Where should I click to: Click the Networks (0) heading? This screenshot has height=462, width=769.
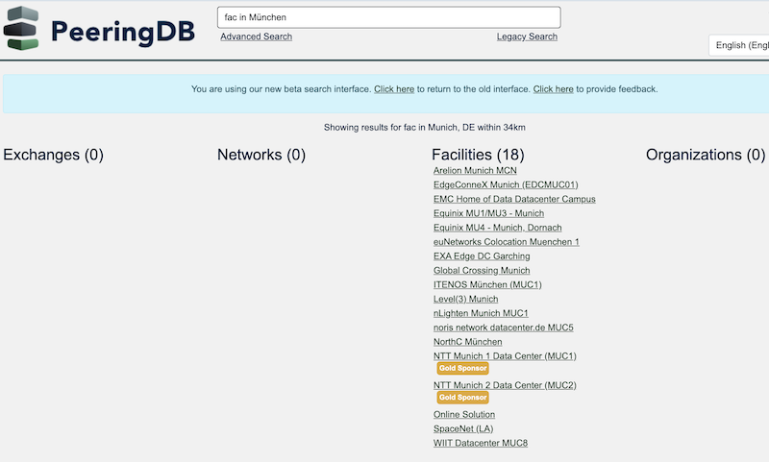261,155
